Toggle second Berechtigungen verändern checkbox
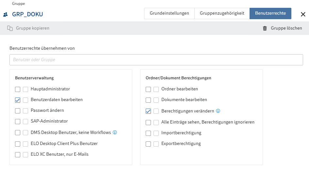The image size is (309, 170). coord(156,111)
